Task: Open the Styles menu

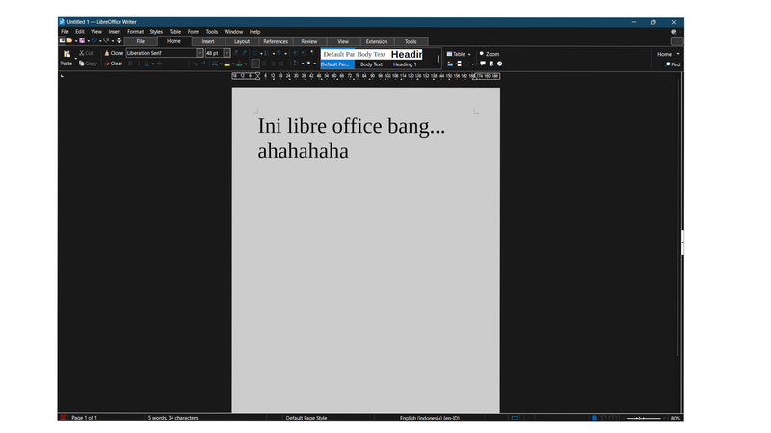Action: (156, 32)
